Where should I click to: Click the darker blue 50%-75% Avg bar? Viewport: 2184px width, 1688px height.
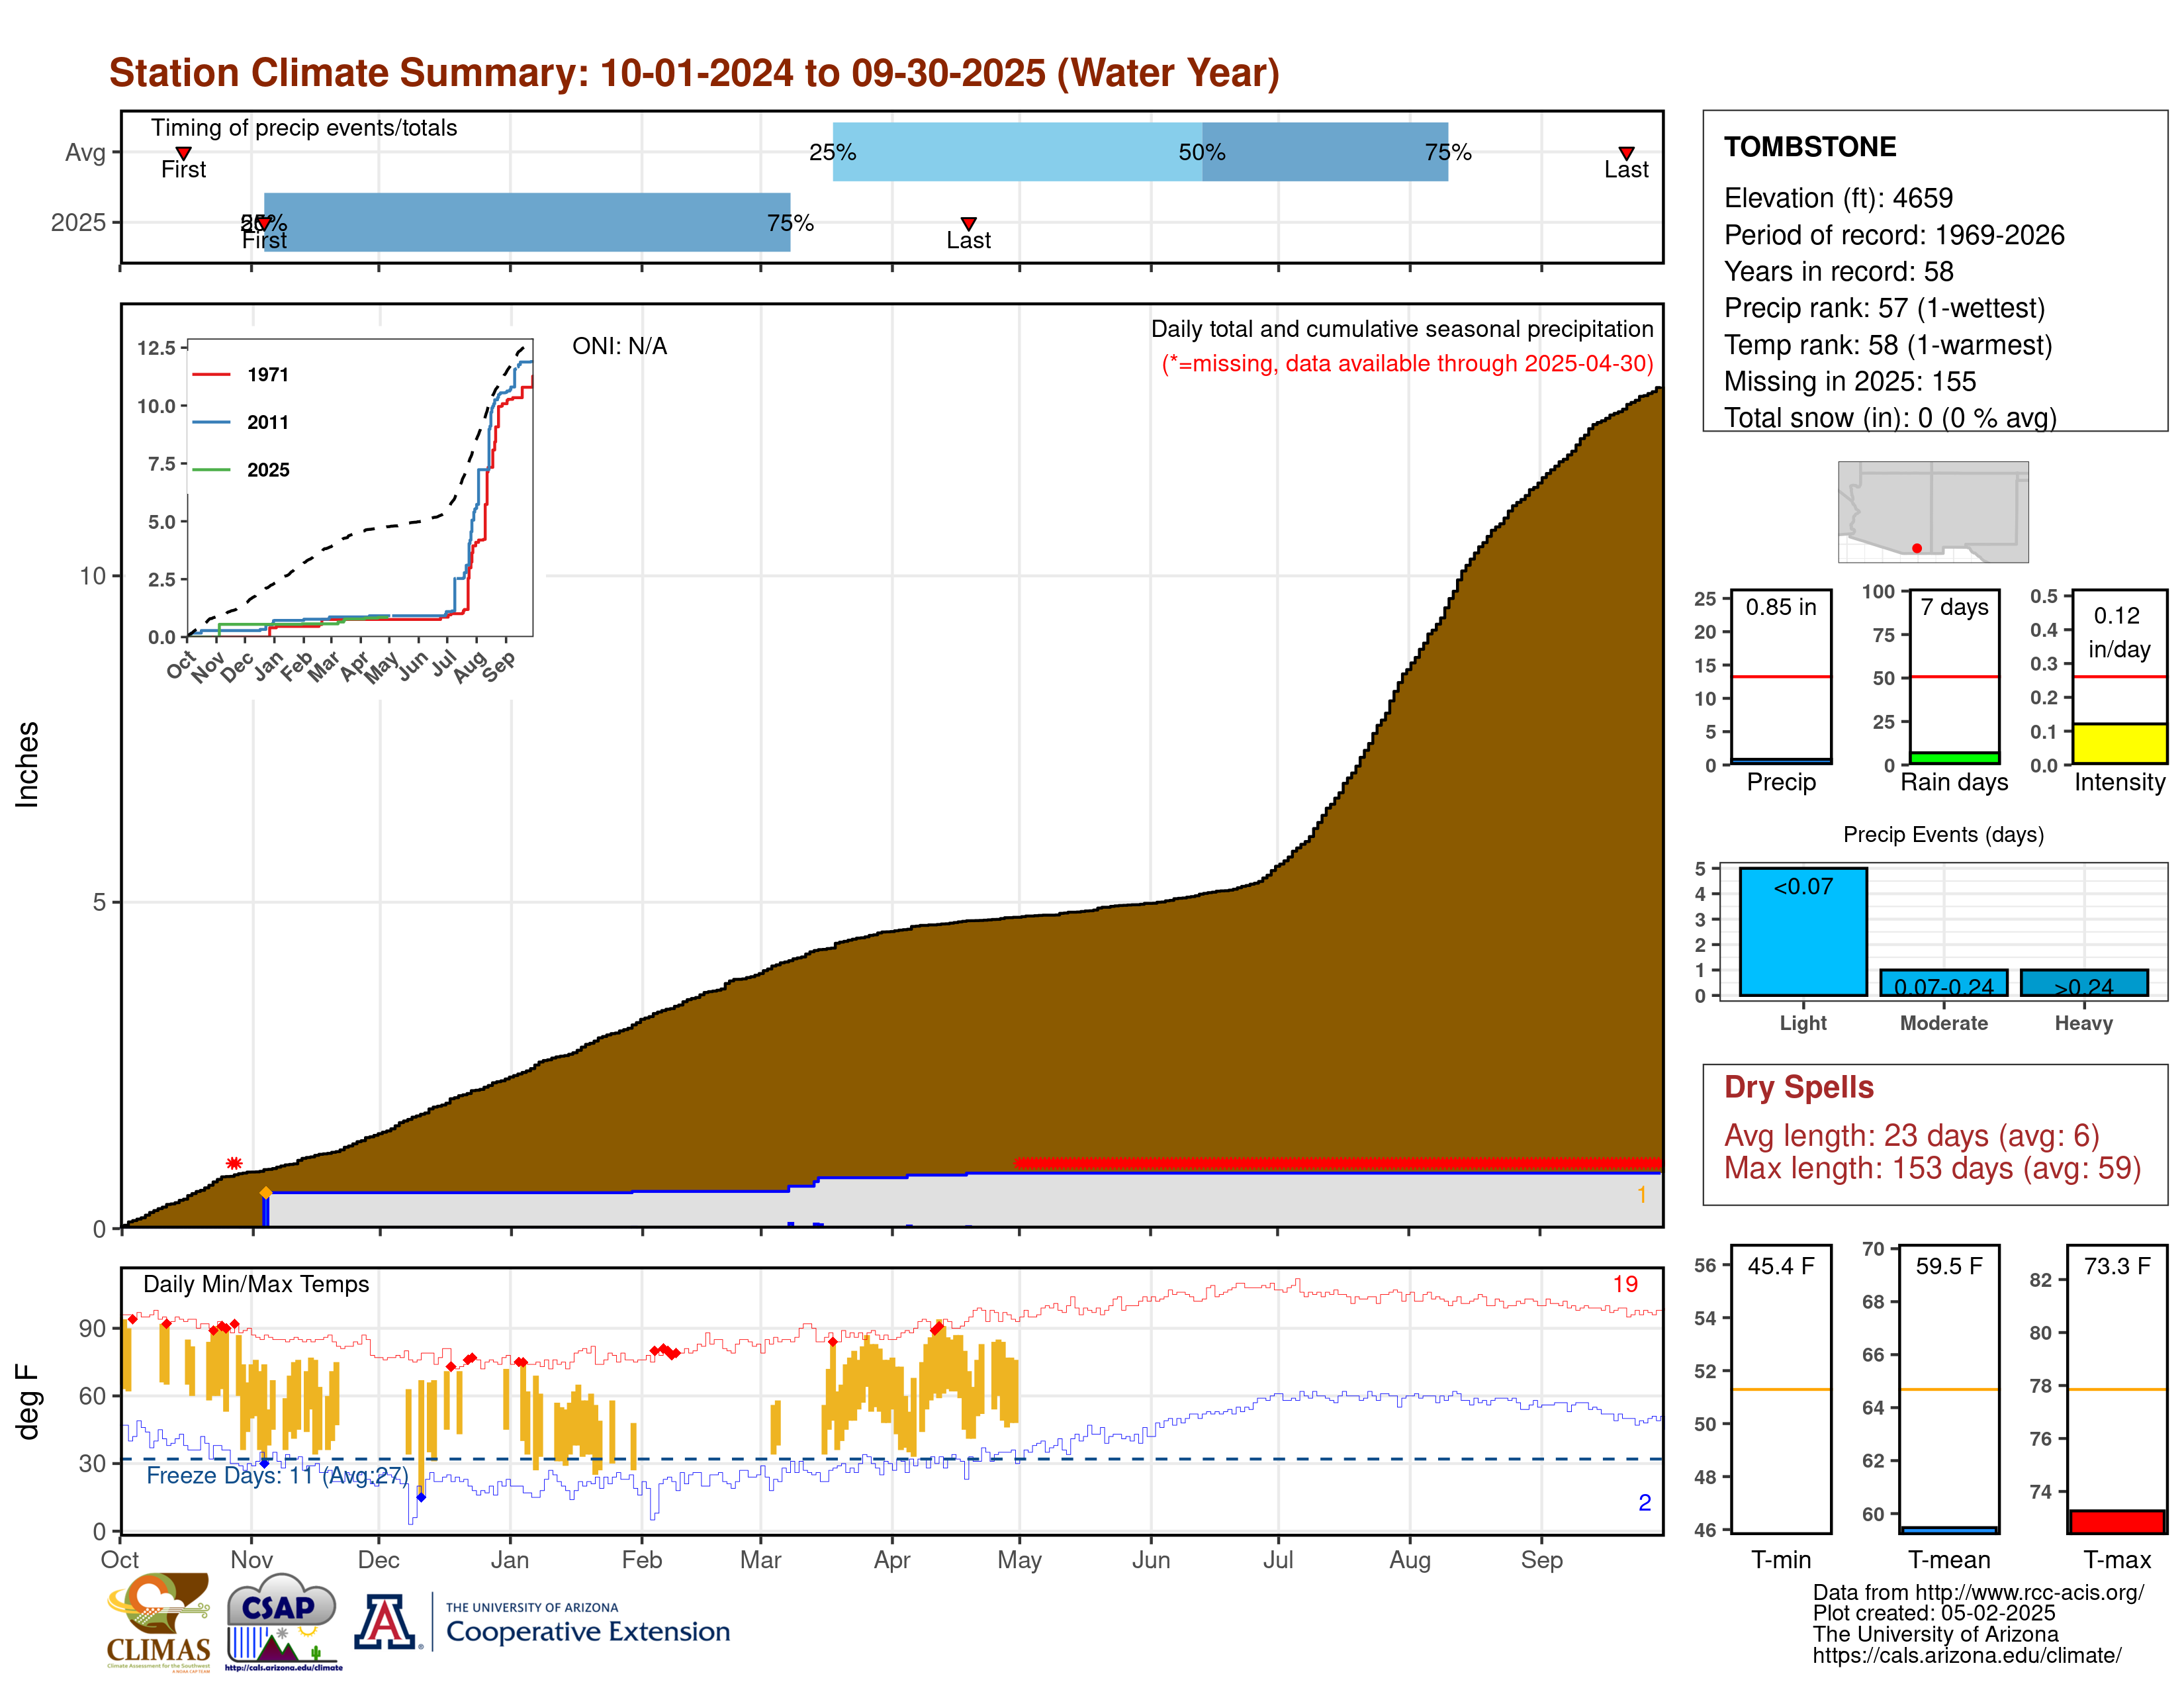coord(1325,152)
